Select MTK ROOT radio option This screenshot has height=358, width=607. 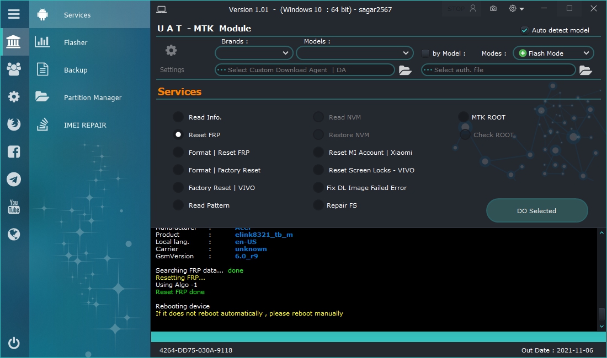click(x=464, y=117)
